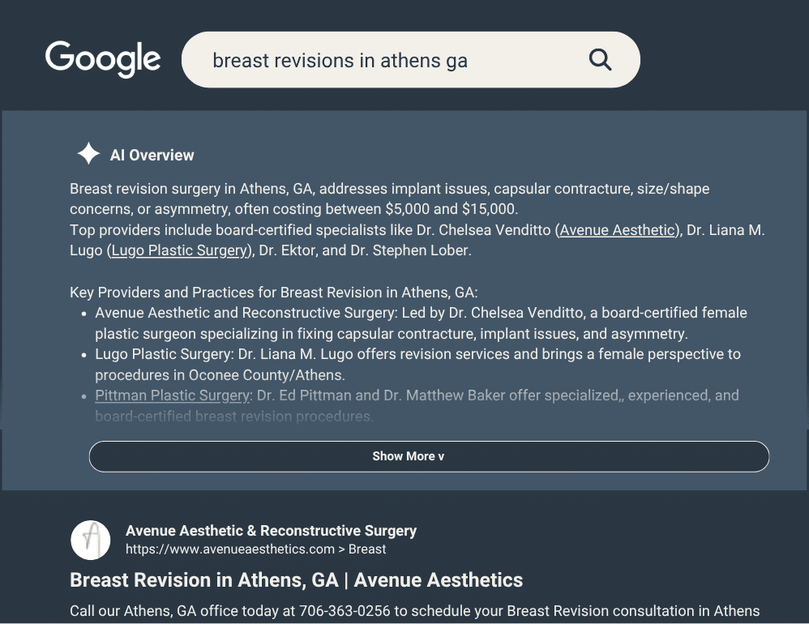Select the Lugo Plastic Surgery: Dr. Liana bullet

(x=418, y=365)
